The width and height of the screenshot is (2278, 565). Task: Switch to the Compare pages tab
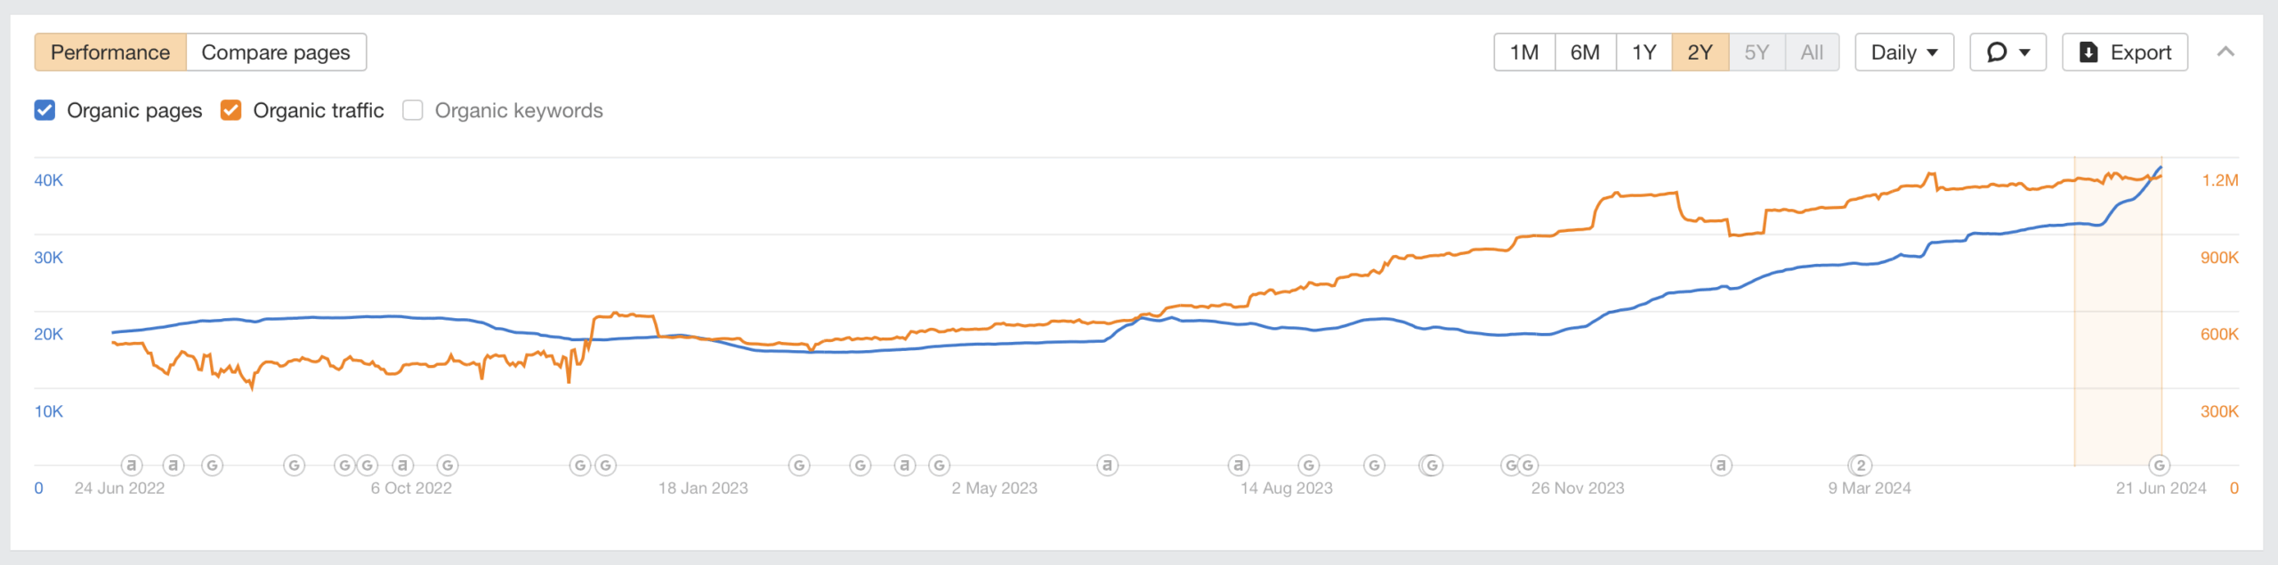(276, 52)
